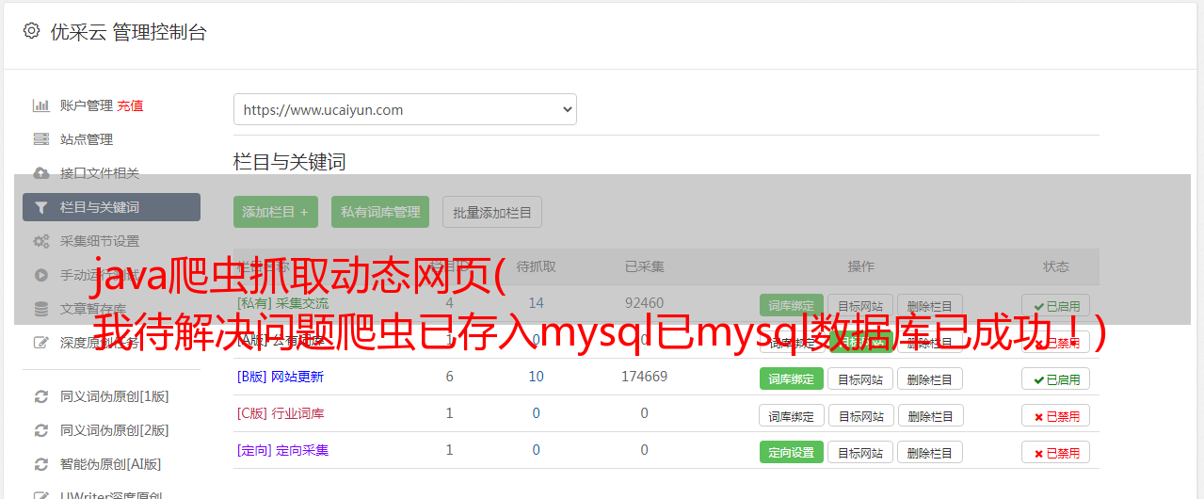The height and width of the screenshot is (499, 1204).
Task: Click the bar chart icon for 账户管理
Action: pyautogui.click(x=40, y=105)
